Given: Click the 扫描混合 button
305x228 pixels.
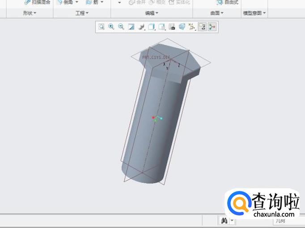Looking at the screenshot, I should click(38, 2).
